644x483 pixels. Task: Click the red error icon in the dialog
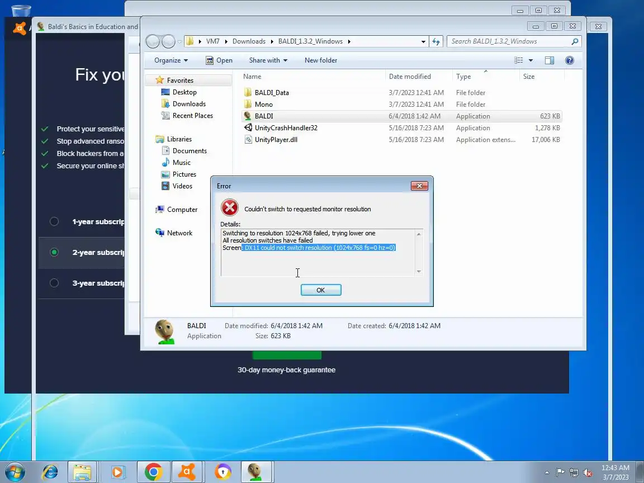tap(230, 208)
